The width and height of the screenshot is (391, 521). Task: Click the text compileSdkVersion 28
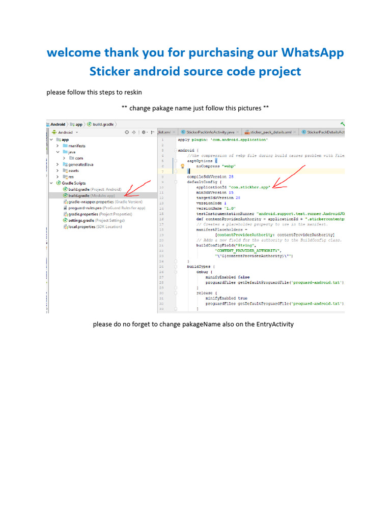210,177
